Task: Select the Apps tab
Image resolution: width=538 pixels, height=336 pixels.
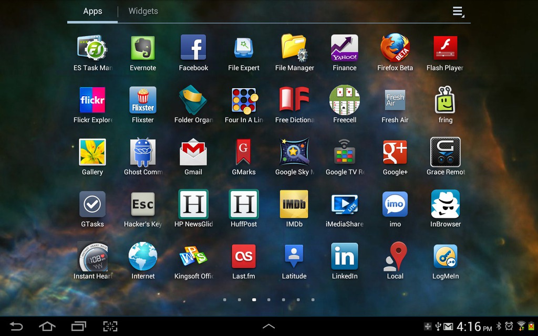Action: (x=92, y=11)
